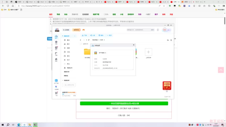226x127 pixels.
Task: Open the three-dot menu beside Netdisk search
Action: 158,30
